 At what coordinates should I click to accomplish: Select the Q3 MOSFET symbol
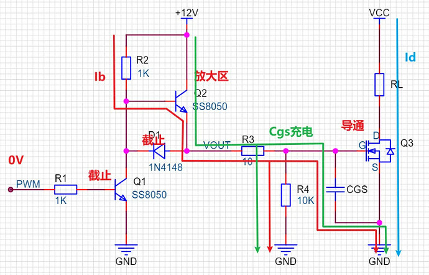(381, 151)
